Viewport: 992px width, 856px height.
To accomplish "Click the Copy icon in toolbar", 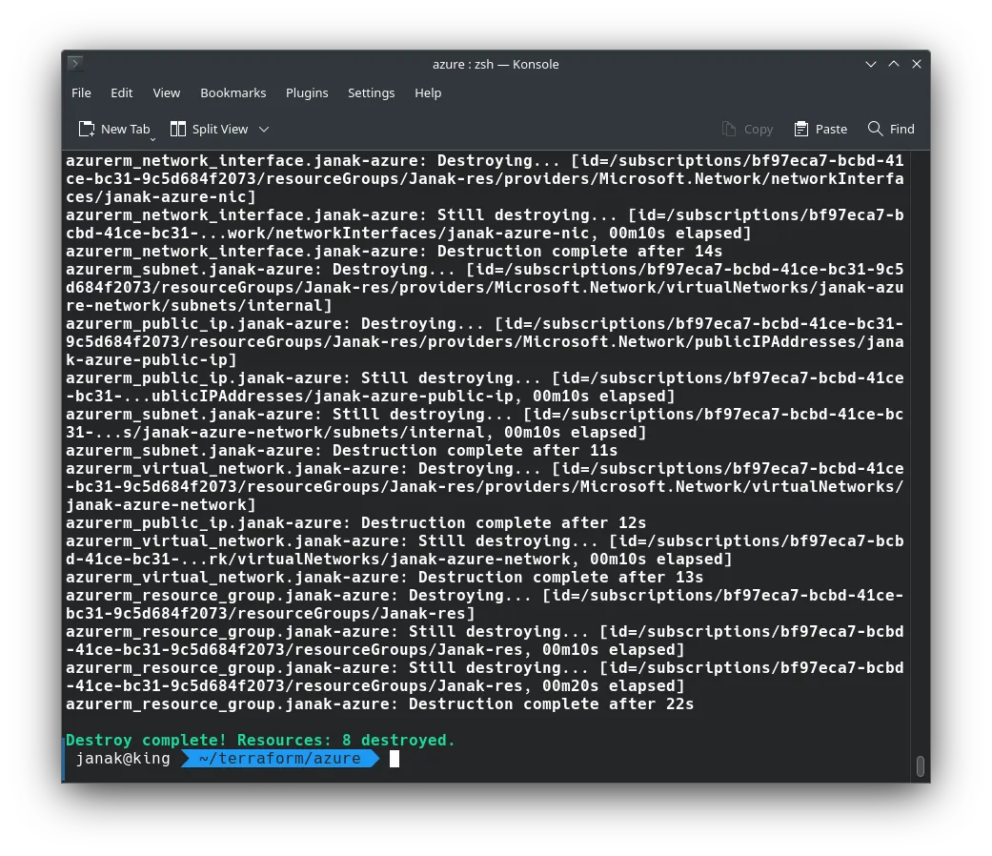I will pyautogui.click(x=729, y=129).
